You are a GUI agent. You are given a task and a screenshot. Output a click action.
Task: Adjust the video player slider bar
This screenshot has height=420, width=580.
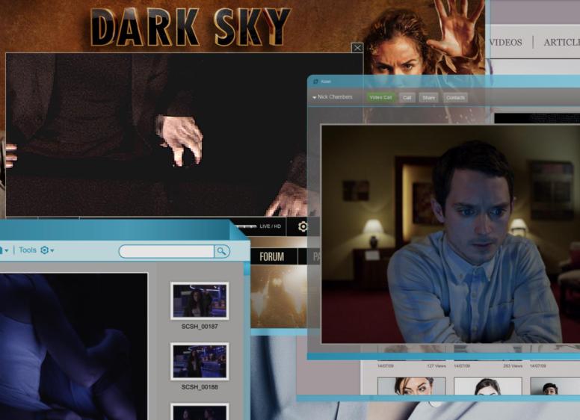pos(246,226)
